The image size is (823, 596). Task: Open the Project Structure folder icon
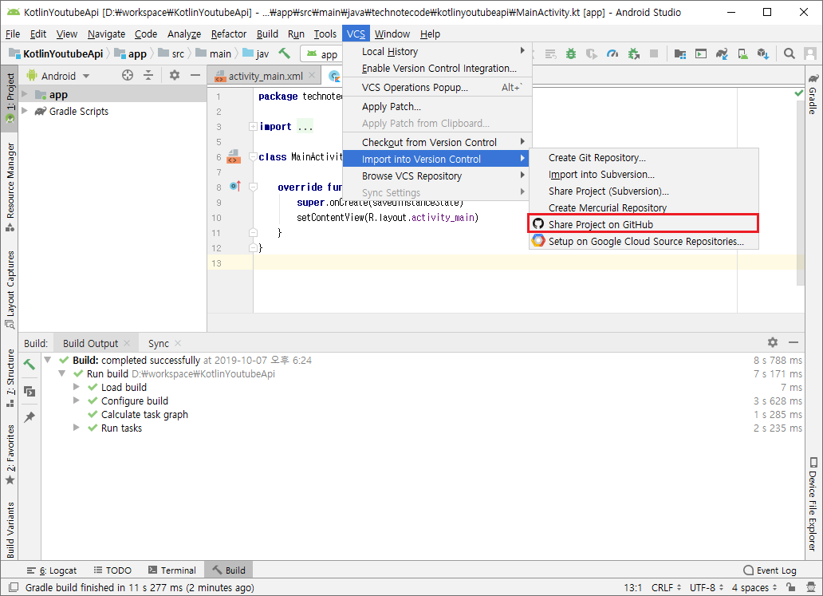pos(680,53)
